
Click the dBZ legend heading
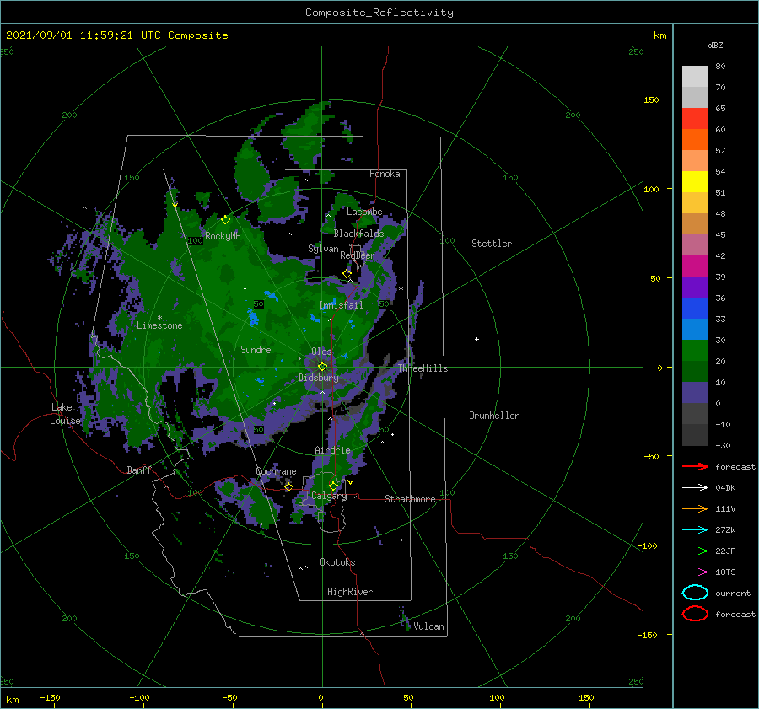point(715,45)
